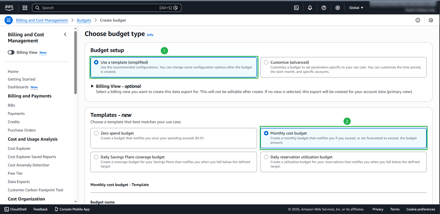This screenshot has width=440, height=214.
Task: Open the info panel icon near breadcrumbs
Action: tap(418, 20)
